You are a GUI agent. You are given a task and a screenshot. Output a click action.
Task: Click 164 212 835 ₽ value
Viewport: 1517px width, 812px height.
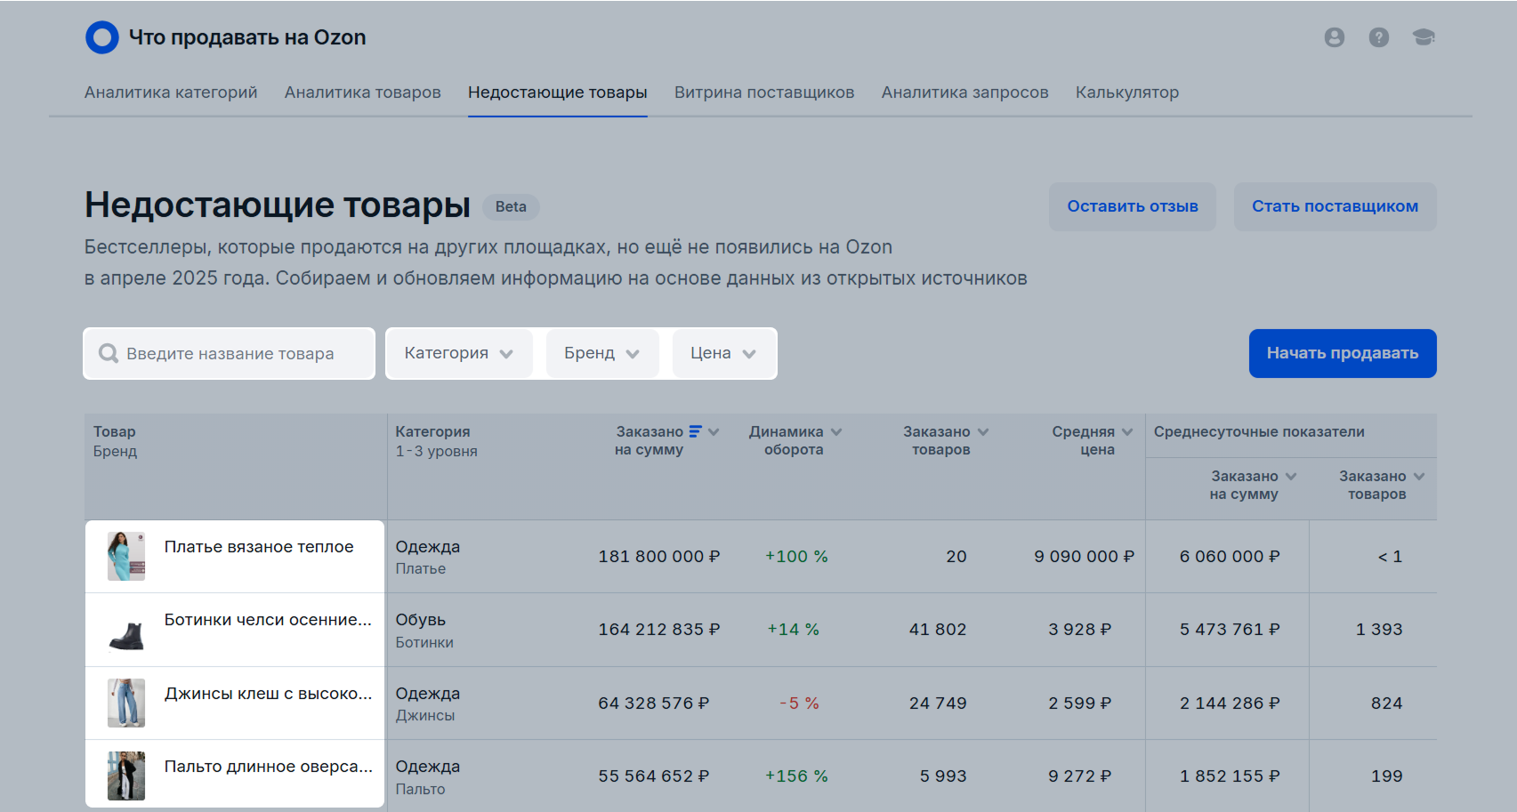click(x=658, y=630)
